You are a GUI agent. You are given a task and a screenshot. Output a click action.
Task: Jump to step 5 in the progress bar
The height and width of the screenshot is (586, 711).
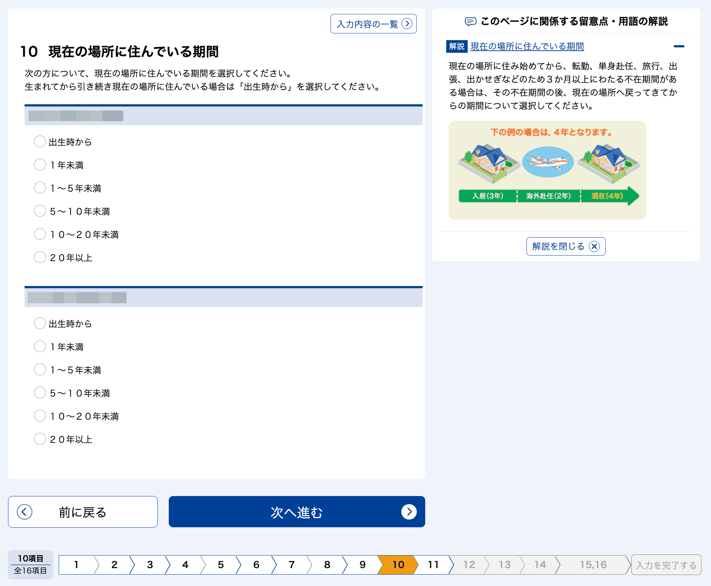pyautogui.click(x=220, y=565)
